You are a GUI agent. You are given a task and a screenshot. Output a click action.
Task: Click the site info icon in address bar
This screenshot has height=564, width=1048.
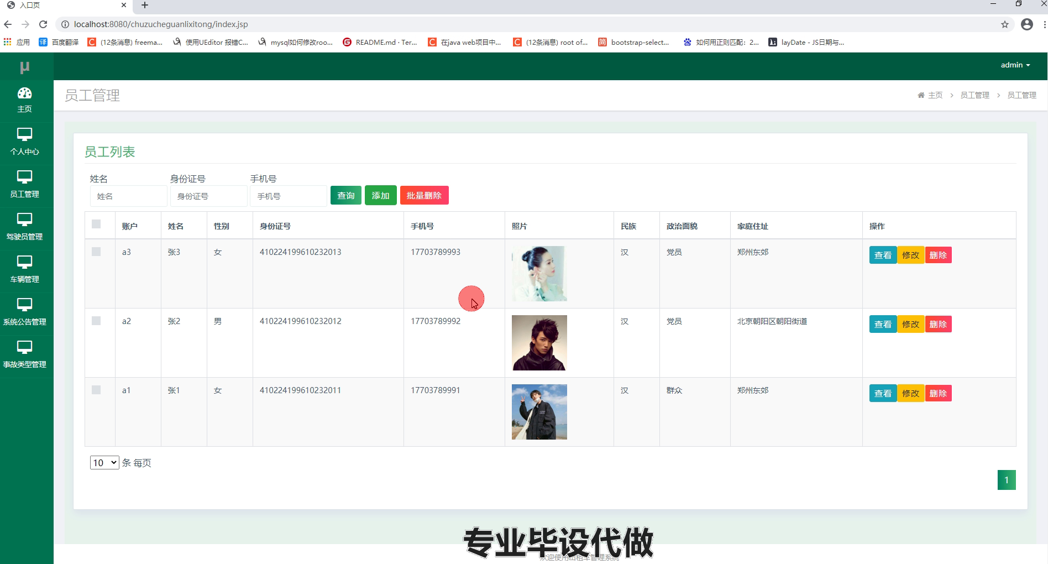65,24
